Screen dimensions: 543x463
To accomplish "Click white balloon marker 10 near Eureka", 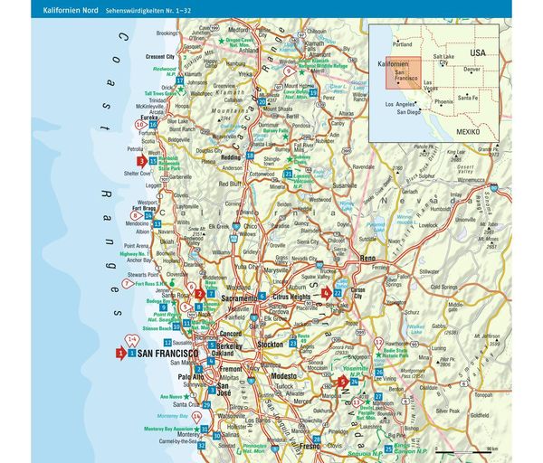I will 140,125.
